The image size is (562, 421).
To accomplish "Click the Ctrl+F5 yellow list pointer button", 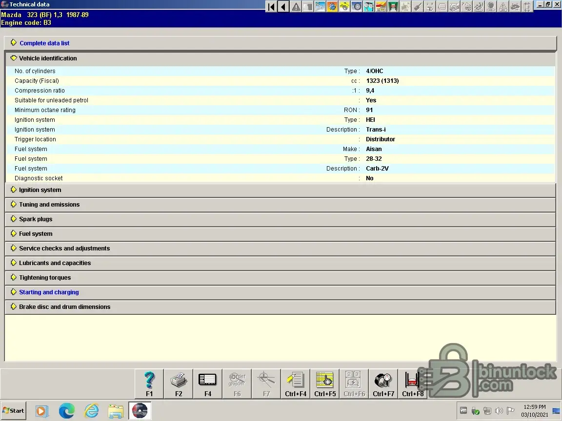I will [325, 384].
